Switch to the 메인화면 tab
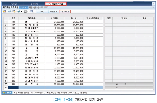Viewport: 157px width, 103px height. tap(13, 4)
